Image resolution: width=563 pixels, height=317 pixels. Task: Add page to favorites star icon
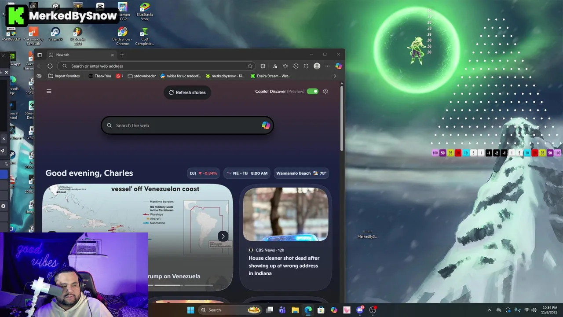250,66
